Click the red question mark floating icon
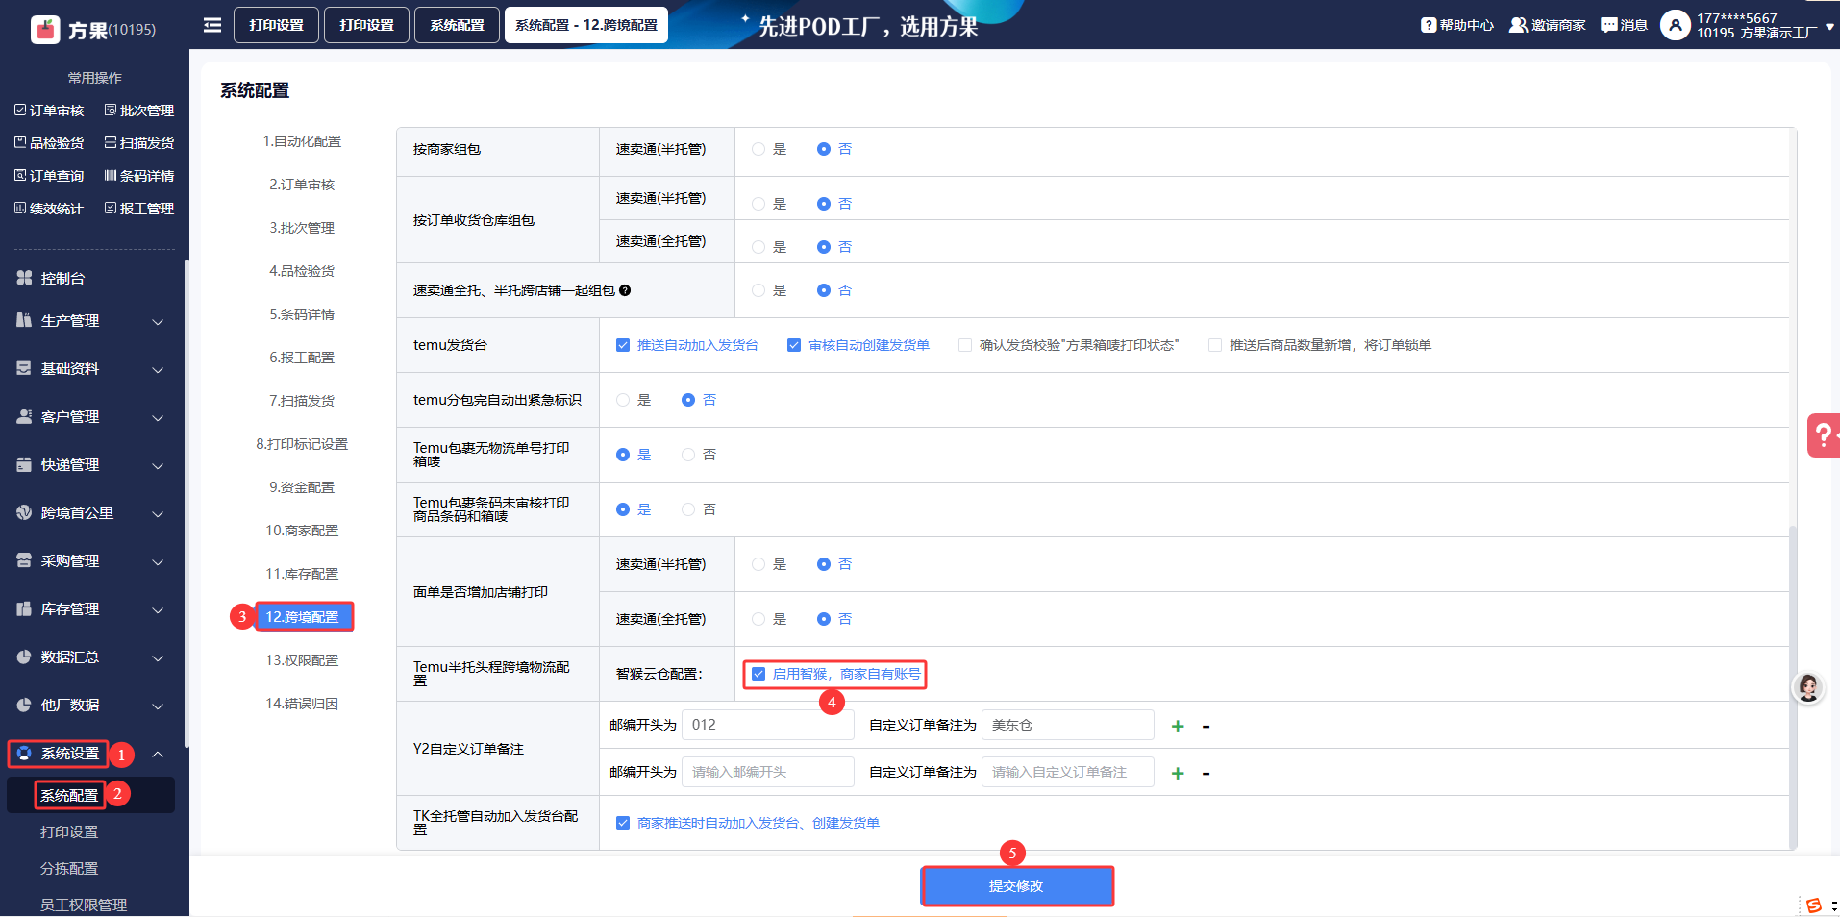This screenshot has height=917, width=1840. tap(1823, 435)
